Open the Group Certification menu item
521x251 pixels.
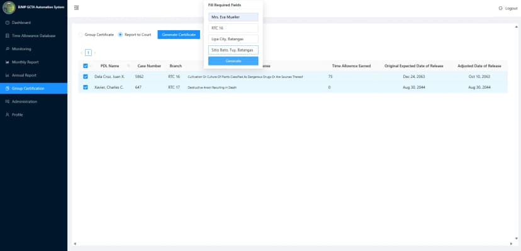(x=33, y=88)
